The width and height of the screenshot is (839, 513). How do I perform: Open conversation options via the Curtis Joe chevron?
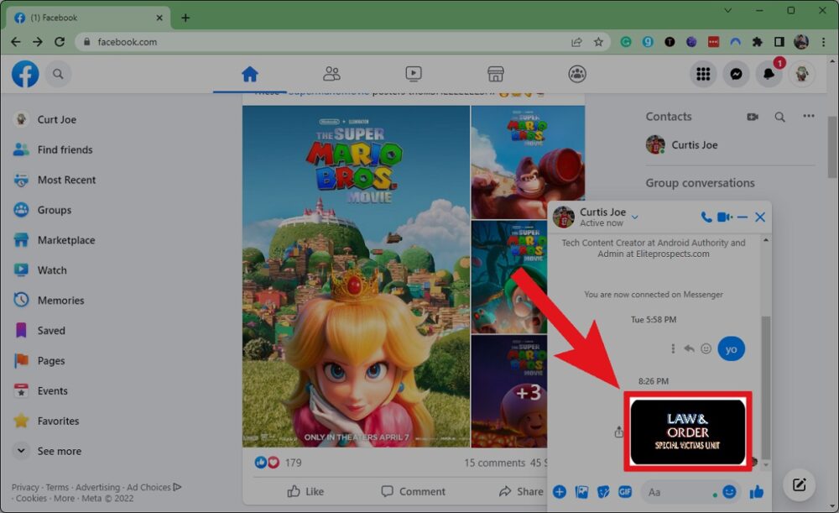pos(635,216)
